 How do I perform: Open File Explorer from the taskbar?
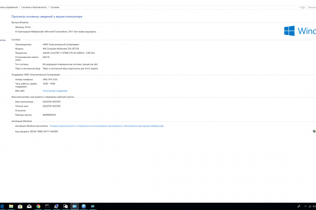coord(11,206)
